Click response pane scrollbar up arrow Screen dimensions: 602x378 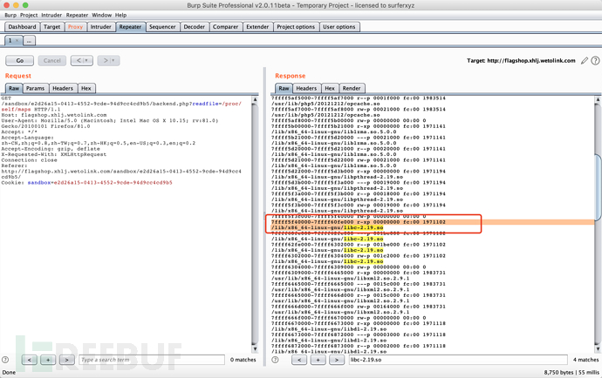tap(599, 99)
